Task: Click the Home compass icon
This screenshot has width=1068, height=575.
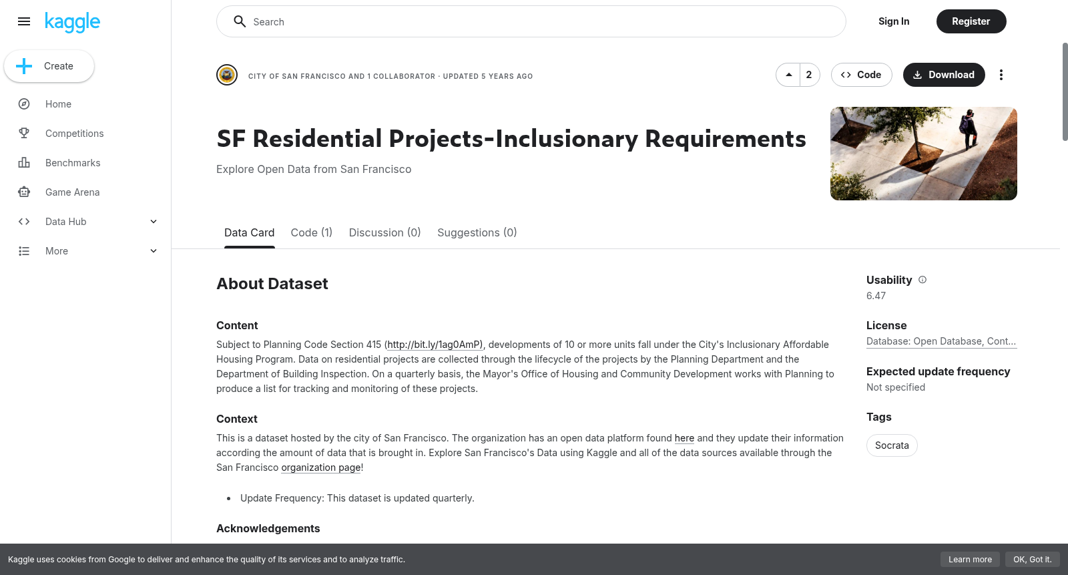Action: (x=24, y=104)
